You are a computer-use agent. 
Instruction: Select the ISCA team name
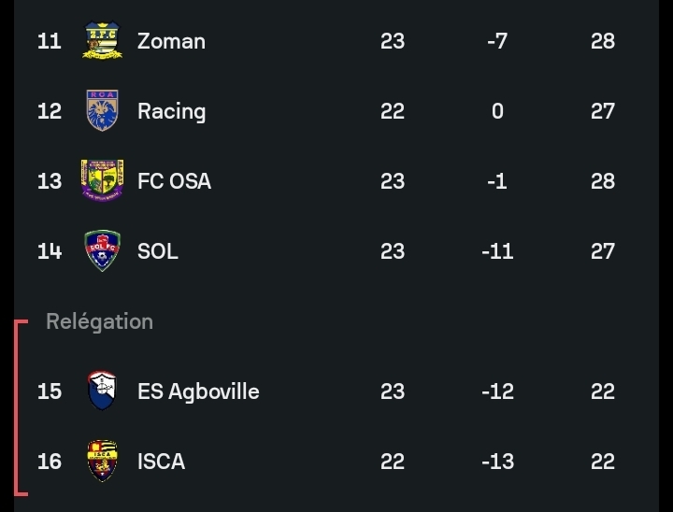(161, 461)
